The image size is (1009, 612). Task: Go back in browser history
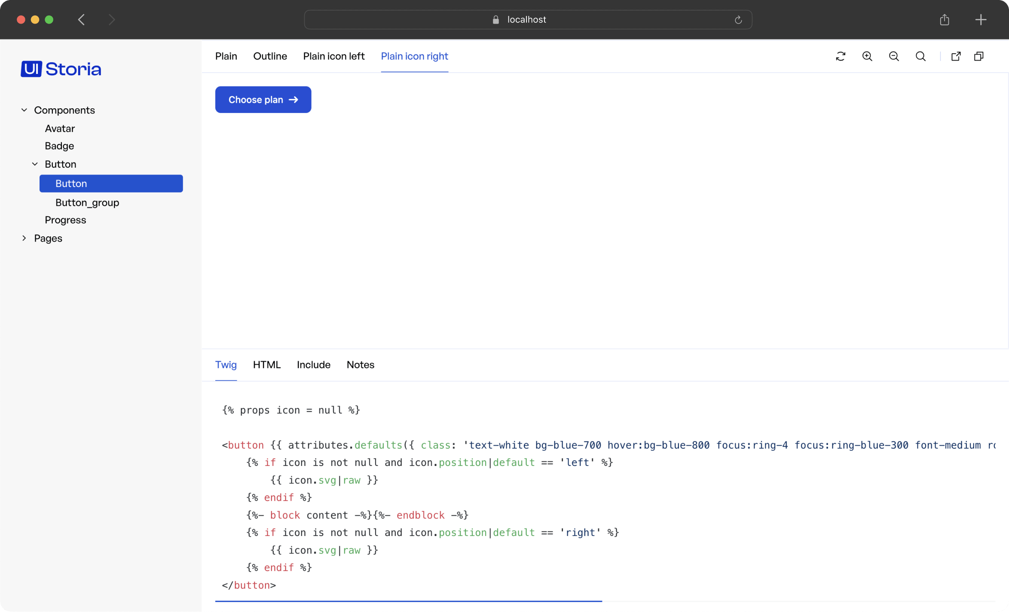81,20
